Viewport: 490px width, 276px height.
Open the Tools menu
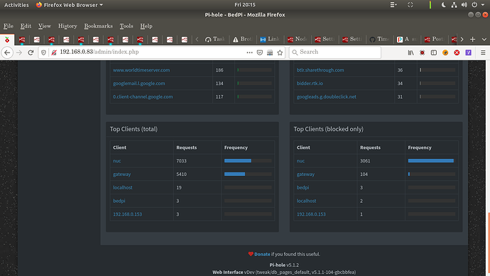(126, 26)
